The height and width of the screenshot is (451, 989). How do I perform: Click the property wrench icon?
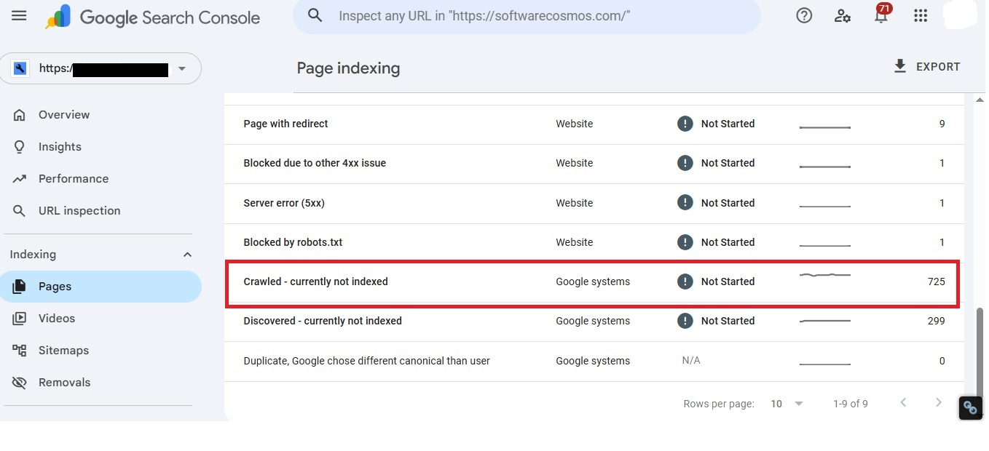click(20, 68)
